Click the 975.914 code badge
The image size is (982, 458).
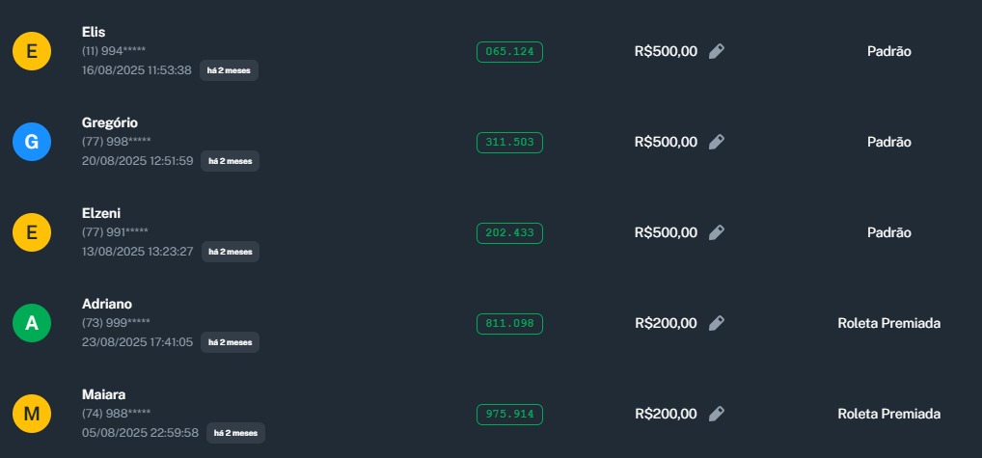click(x=509, y=414)
